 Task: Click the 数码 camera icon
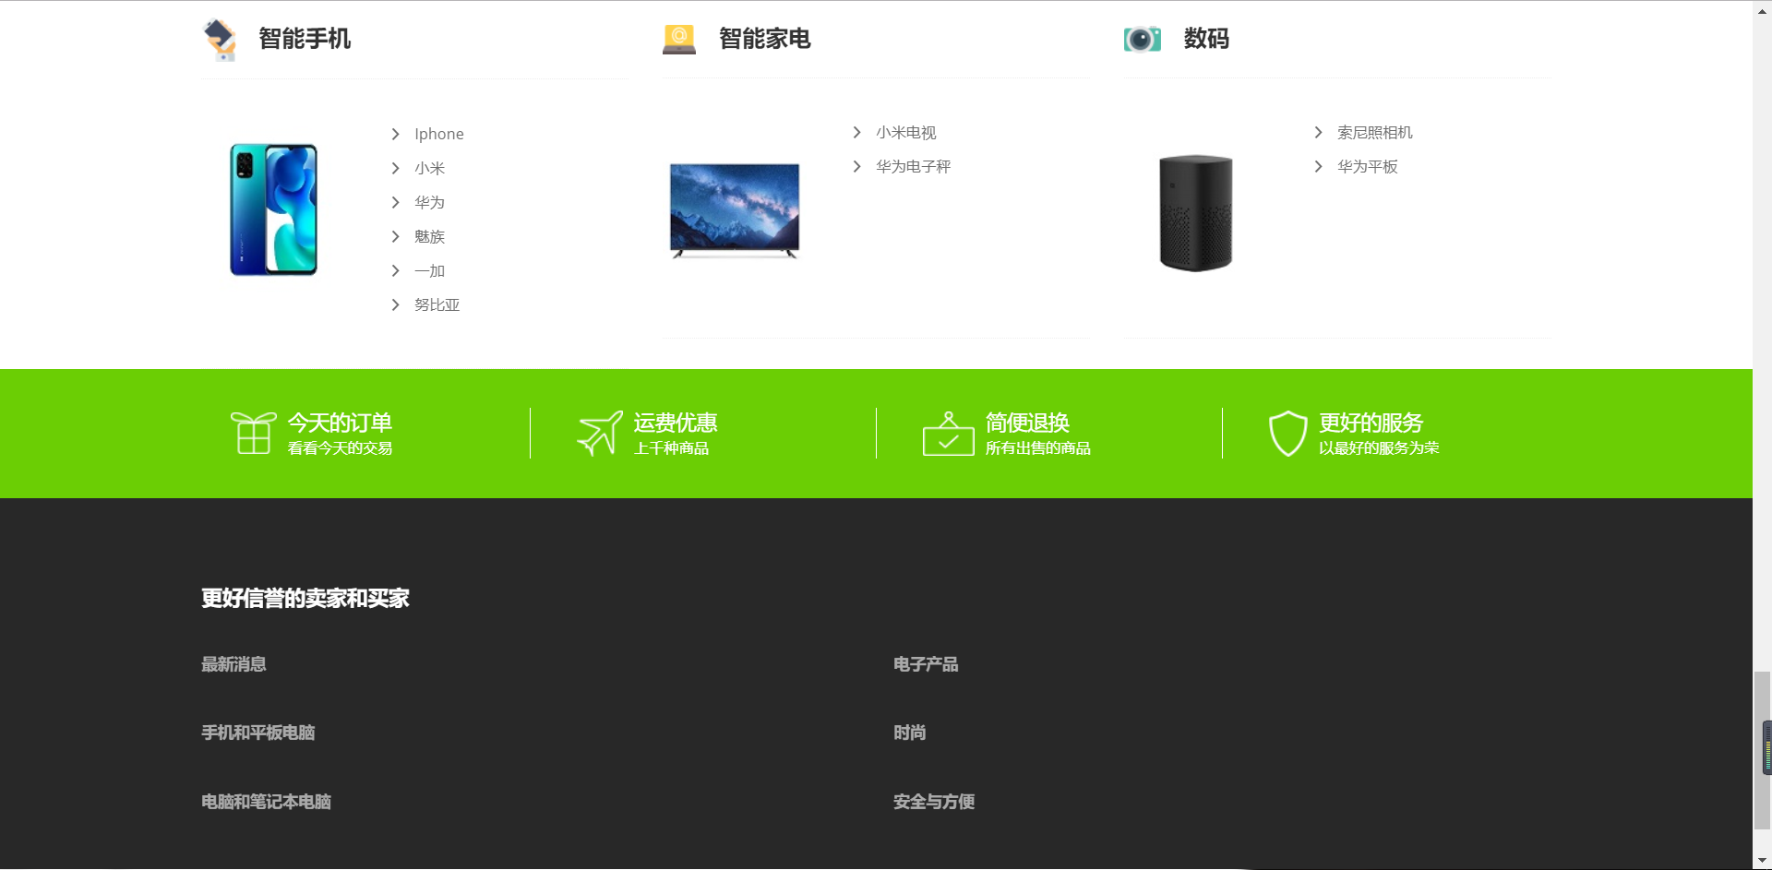point(1142,39)
